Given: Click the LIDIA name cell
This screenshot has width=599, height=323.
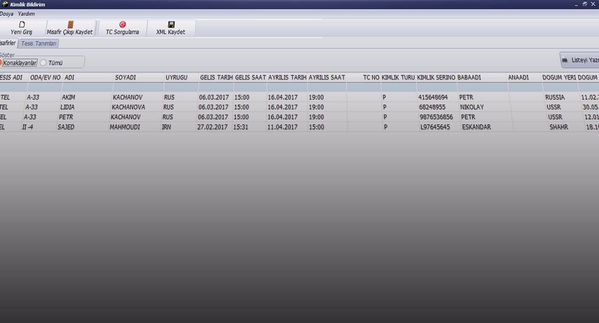Looking at the screenshot, I should pos(67,107).
